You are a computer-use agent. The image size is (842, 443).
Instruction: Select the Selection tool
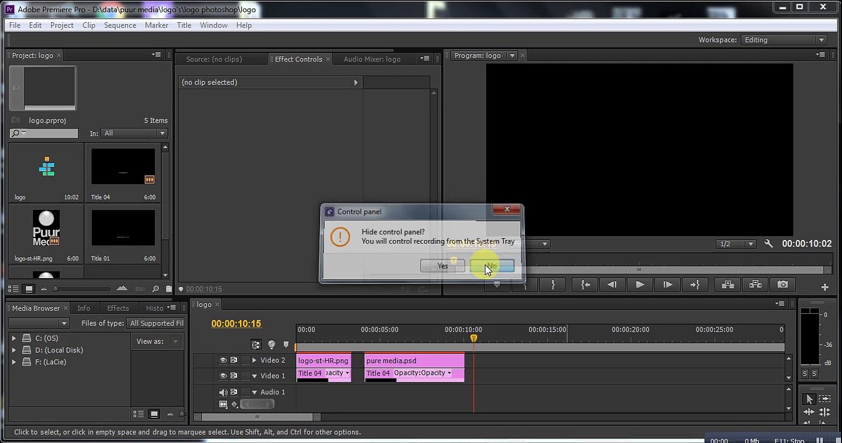[x=809, y=399]
